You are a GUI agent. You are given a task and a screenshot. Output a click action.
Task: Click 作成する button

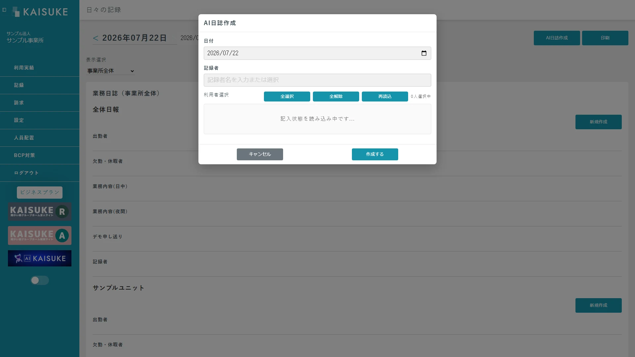click(x=375, y=154)
